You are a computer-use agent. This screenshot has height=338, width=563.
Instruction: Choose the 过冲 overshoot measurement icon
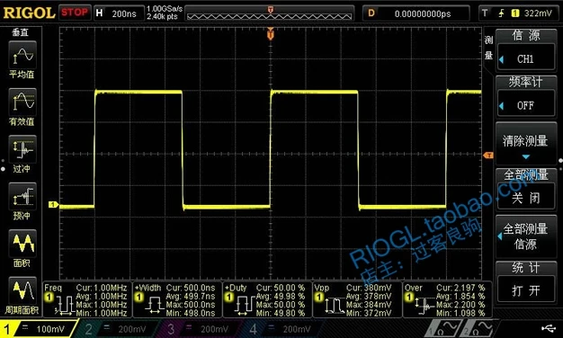pyautogui.click(x=22, y=149)
